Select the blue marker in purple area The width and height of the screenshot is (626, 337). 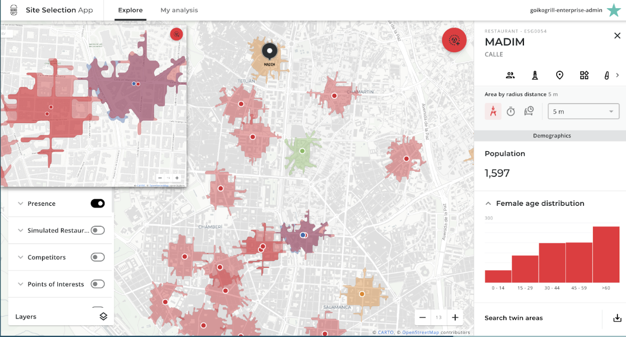(x=303, y=235)
